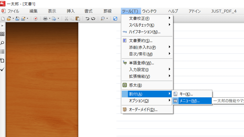The image size is (244, 137).
Task: Expand 入力設定(I) submenu
Action: (147, 70)
